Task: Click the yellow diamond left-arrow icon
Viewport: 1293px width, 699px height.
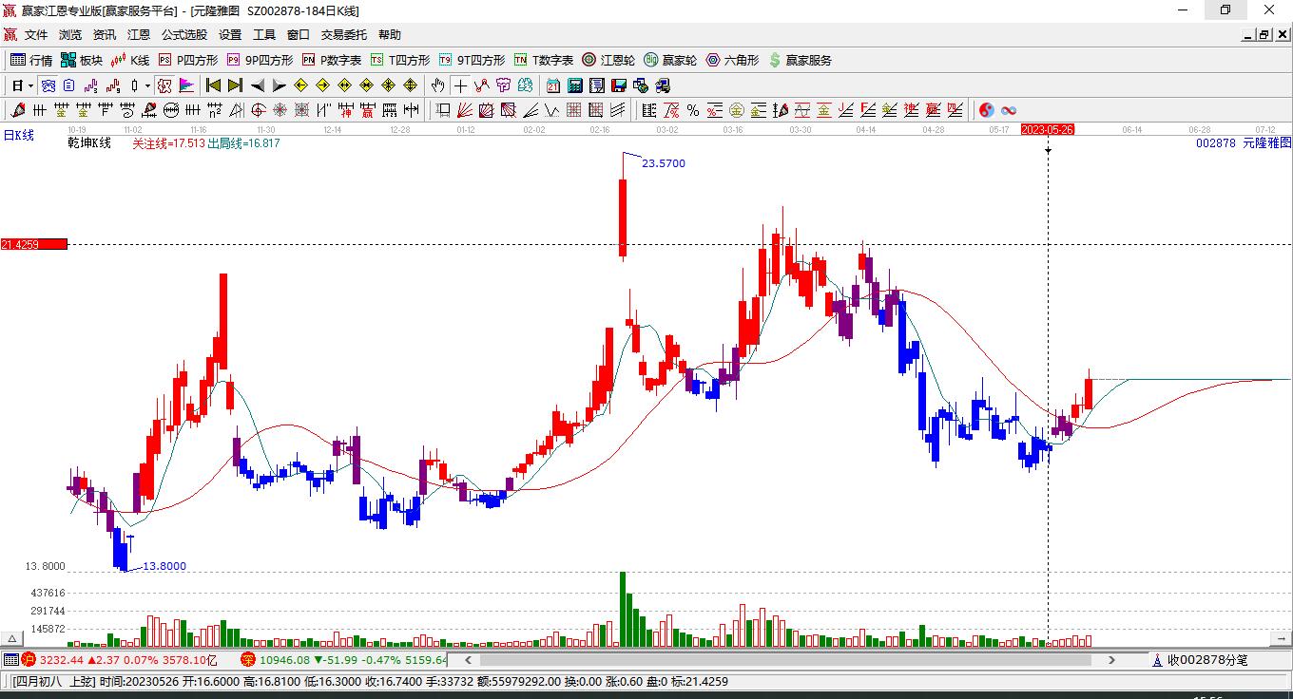Action: coord(301,85)
